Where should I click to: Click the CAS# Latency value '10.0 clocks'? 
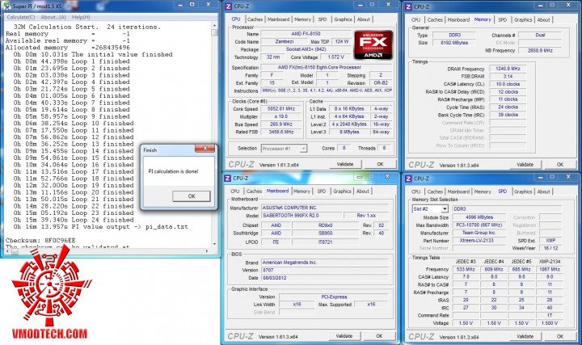coord(508,84)
